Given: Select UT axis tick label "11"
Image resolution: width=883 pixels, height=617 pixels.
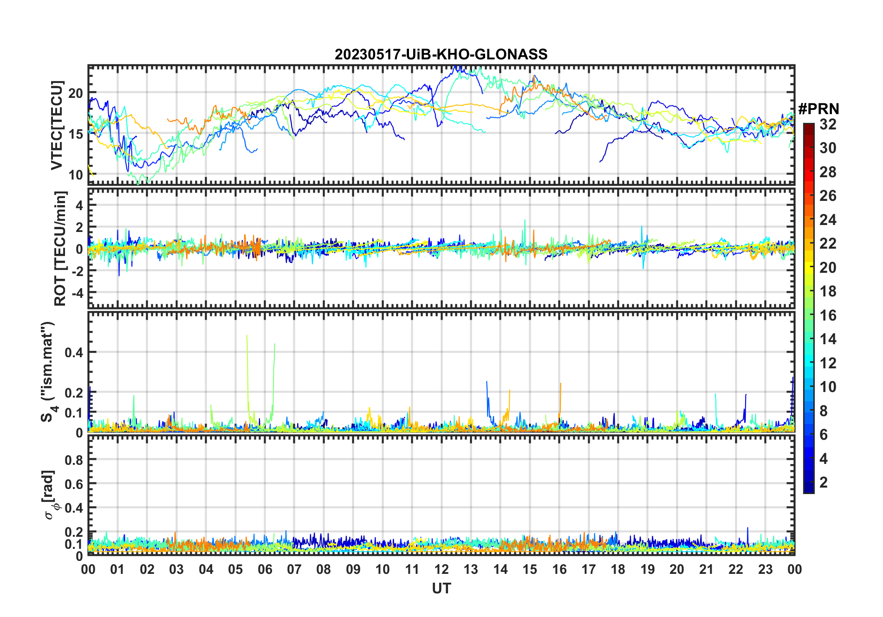Looking at the screenshot, I should (412, 570).
